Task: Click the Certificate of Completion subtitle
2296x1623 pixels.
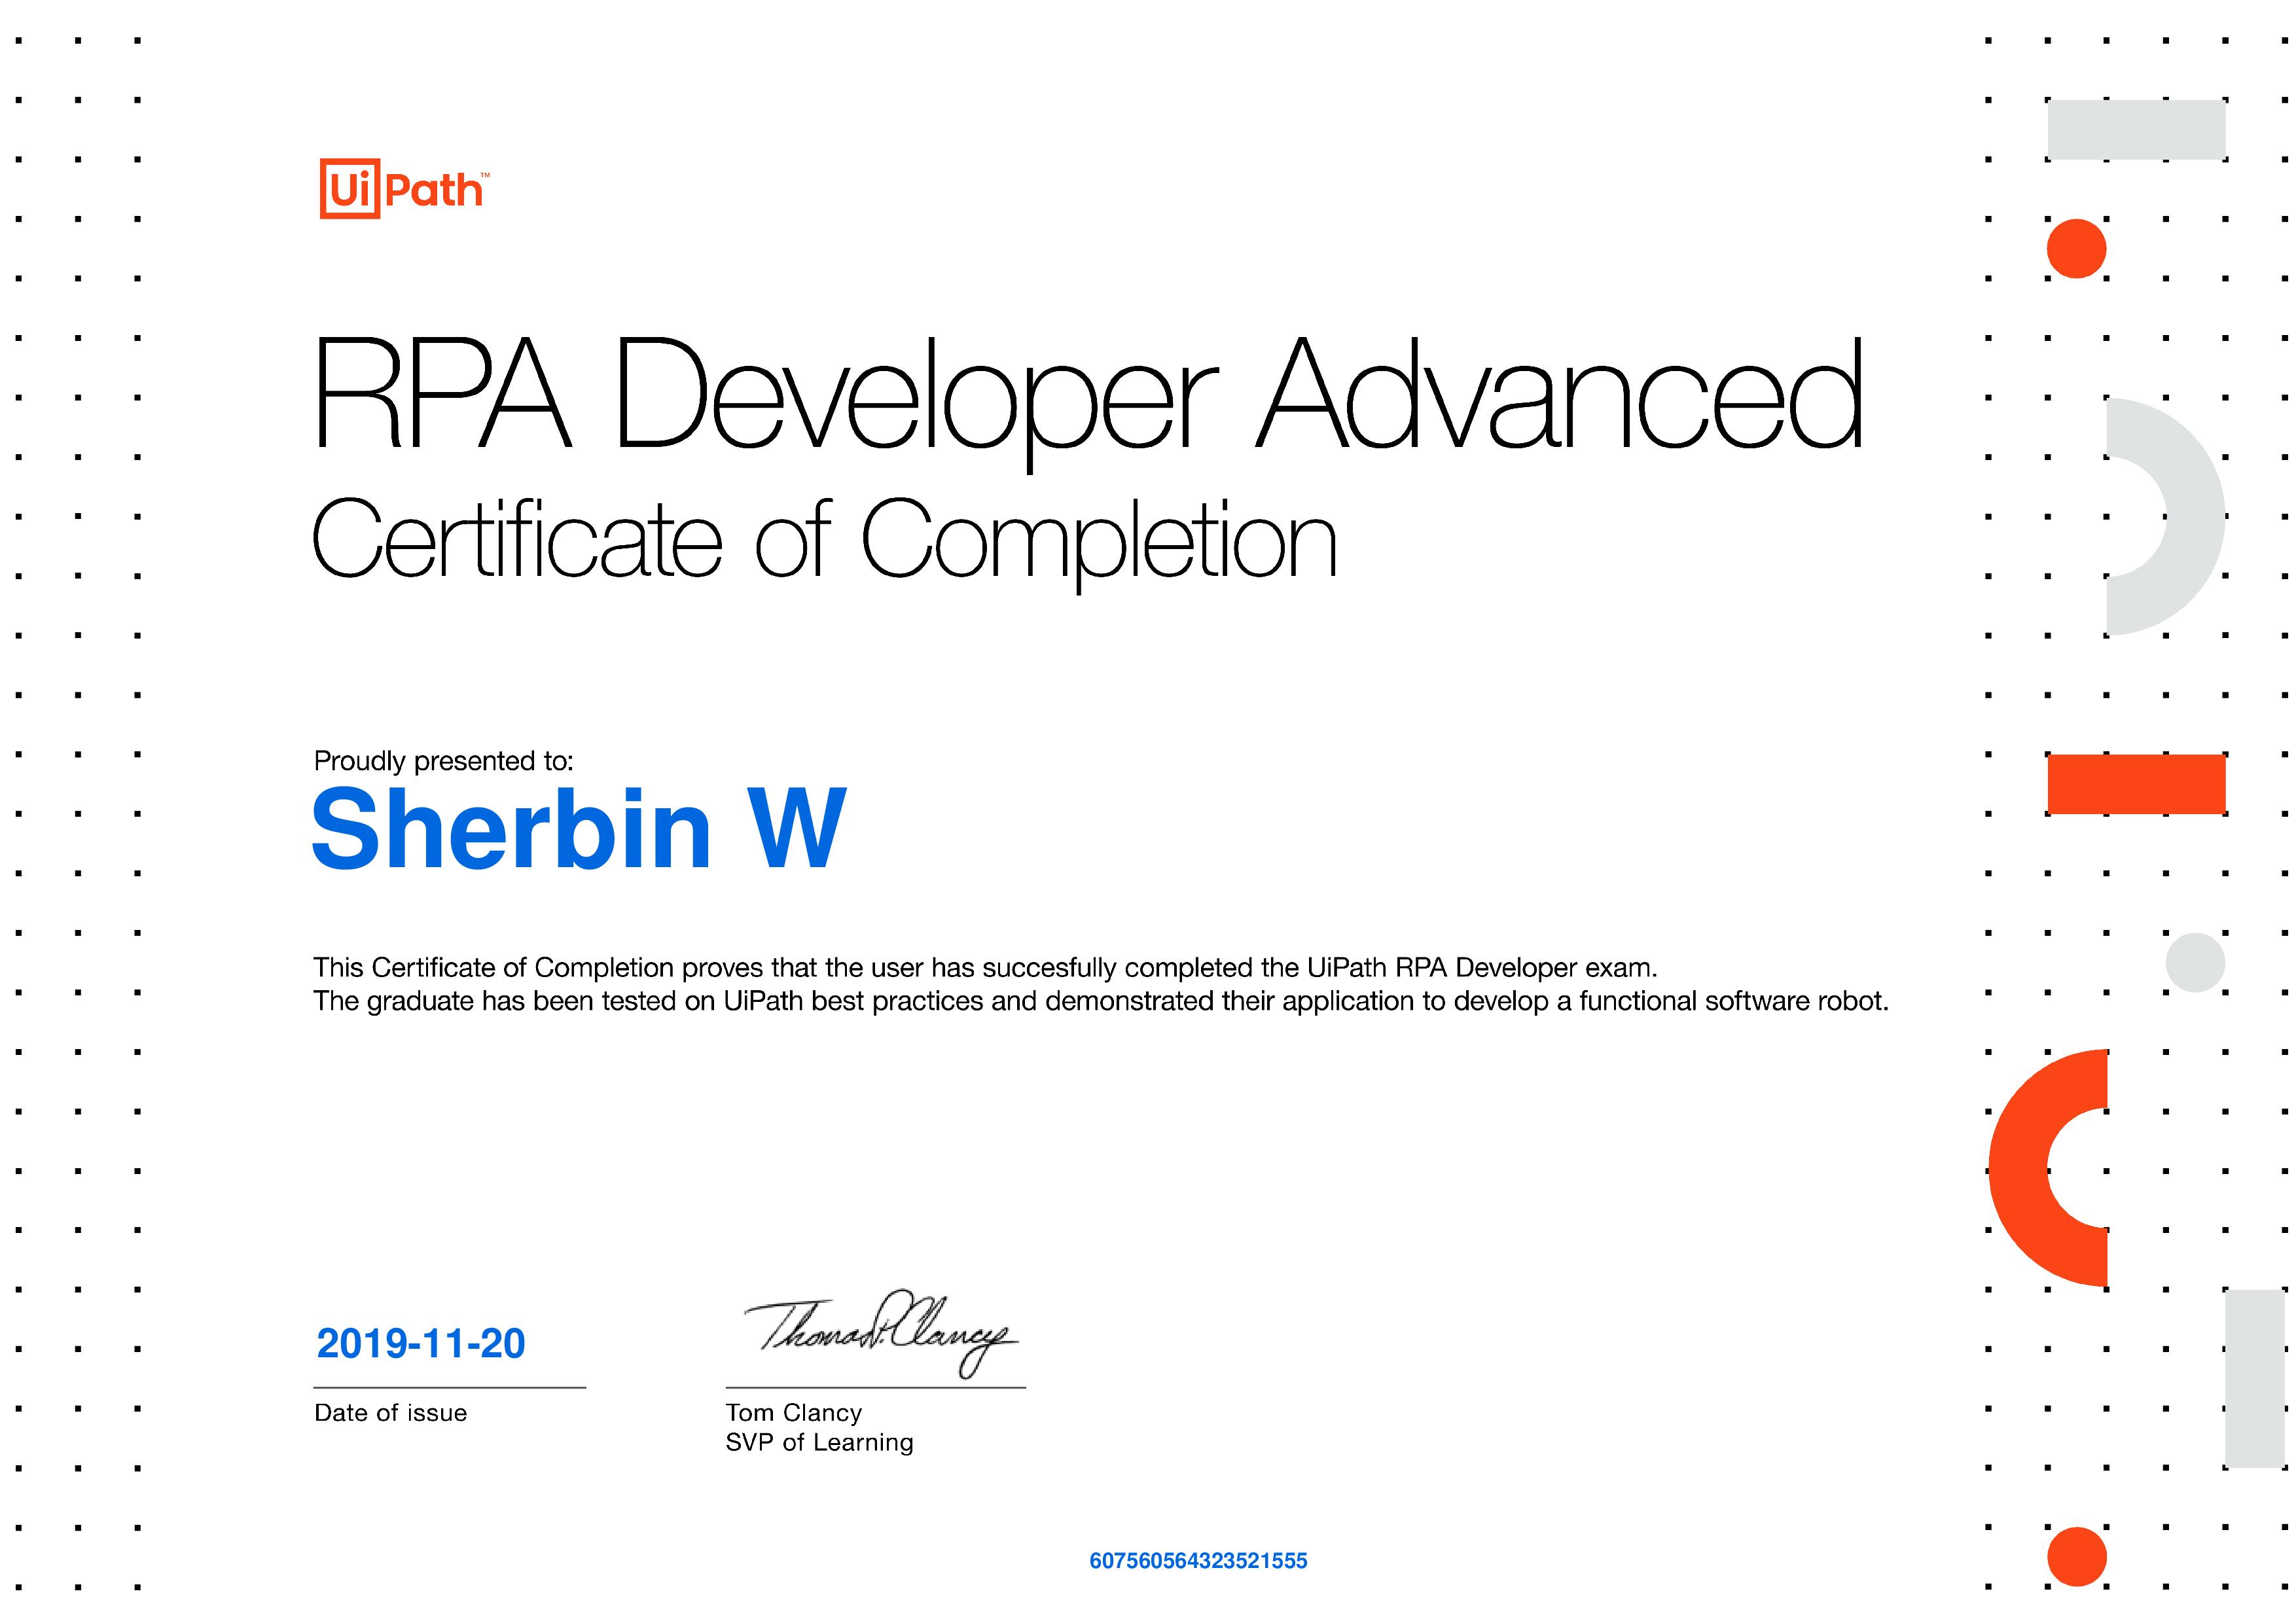Action: click(x=824, y=540)
